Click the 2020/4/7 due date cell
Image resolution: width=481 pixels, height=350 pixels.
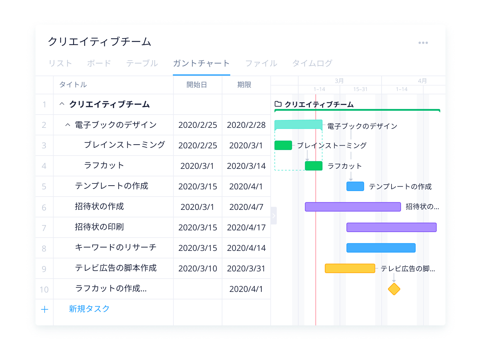pyautogui.click(x=246, y=207)
